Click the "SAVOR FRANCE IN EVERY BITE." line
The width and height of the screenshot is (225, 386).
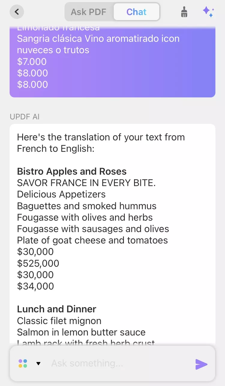(86, 183)
